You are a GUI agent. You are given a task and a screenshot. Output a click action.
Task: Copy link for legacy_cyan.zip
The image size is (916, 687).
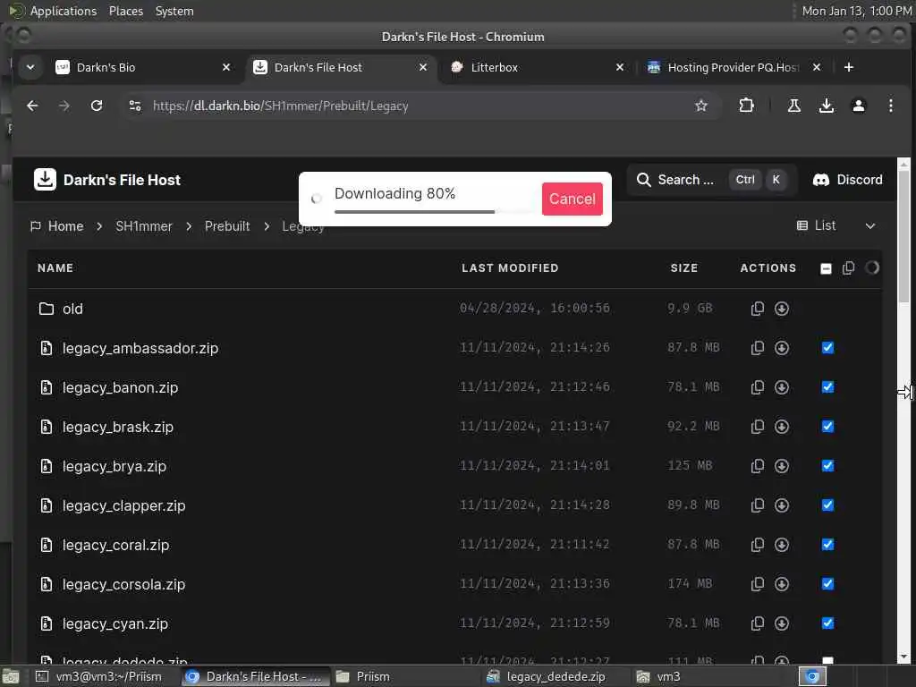757,623
